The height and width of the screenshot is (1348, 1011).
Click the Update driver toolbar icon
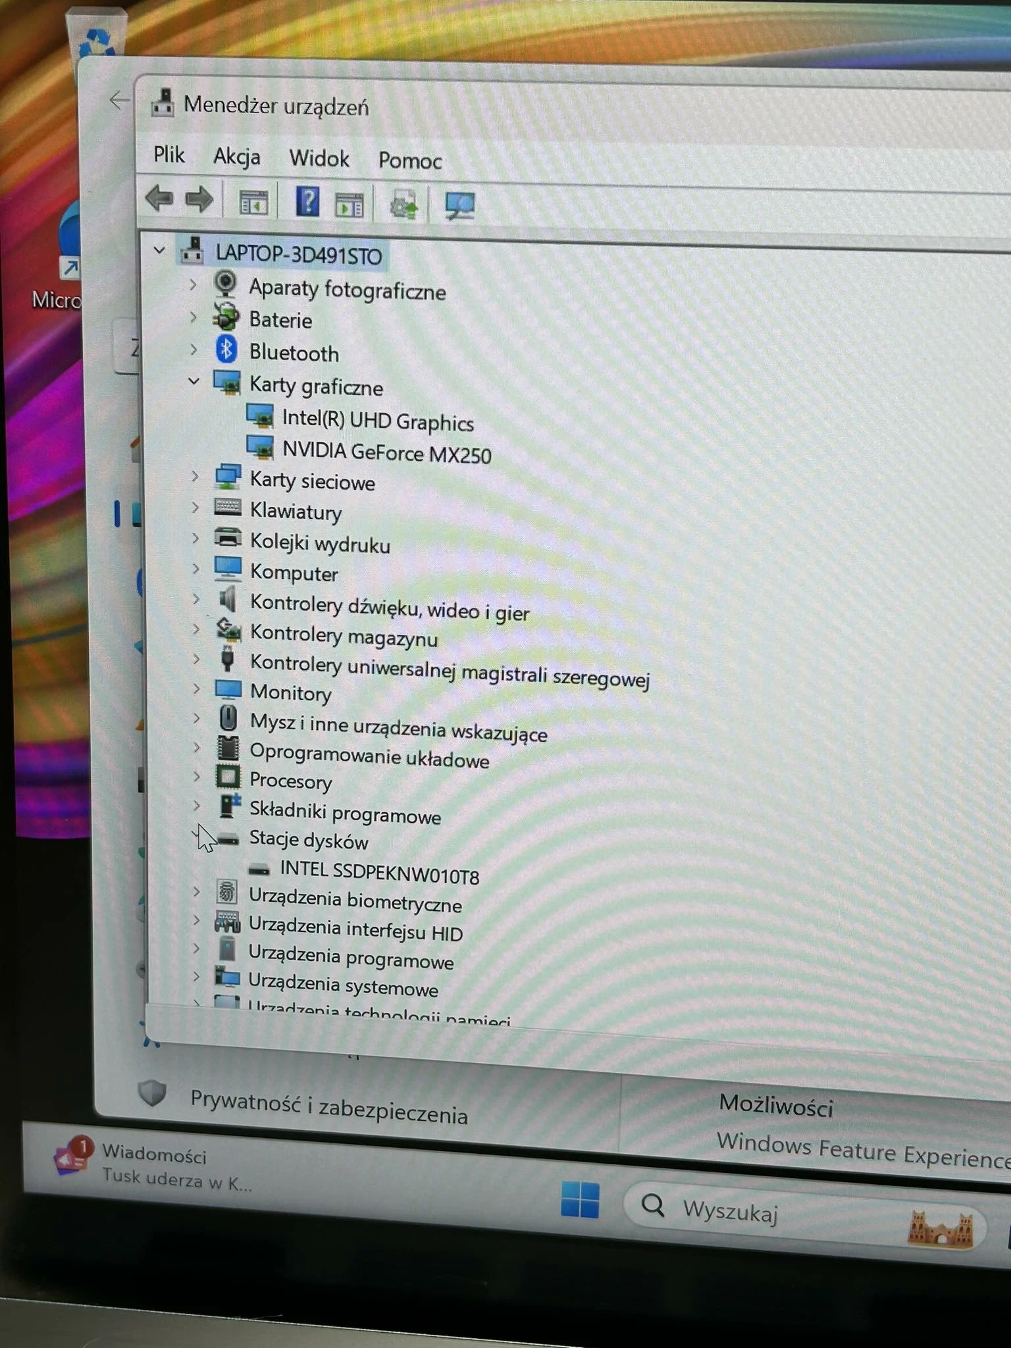coord(403,206)
